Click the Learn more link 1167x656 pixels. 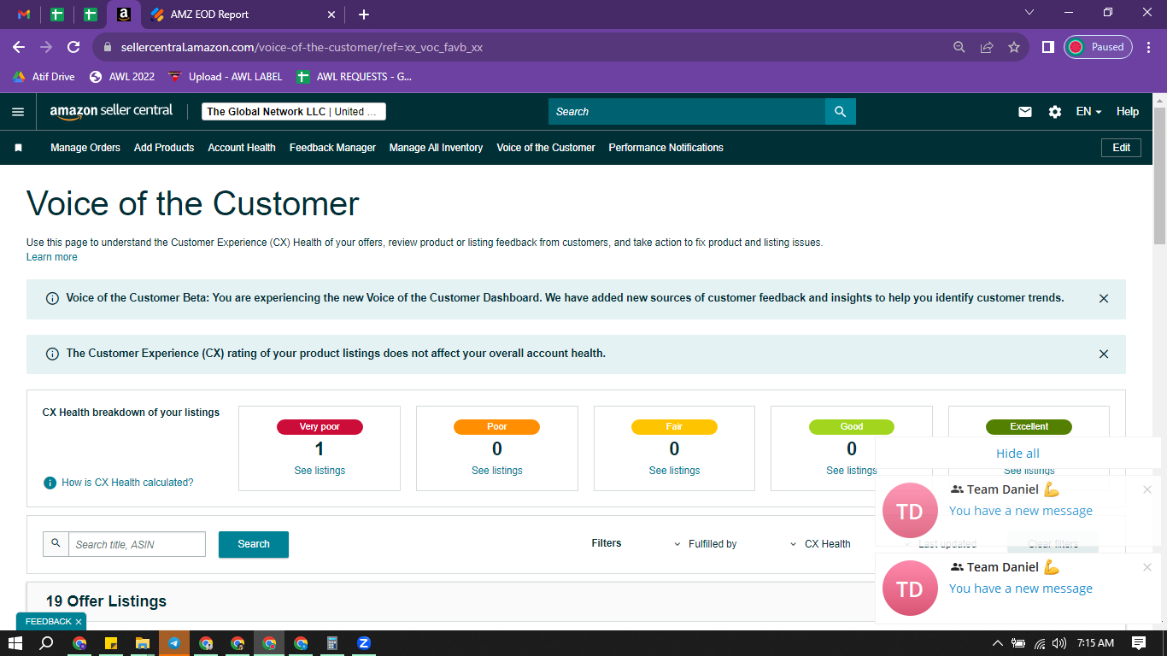pos(52,257)
